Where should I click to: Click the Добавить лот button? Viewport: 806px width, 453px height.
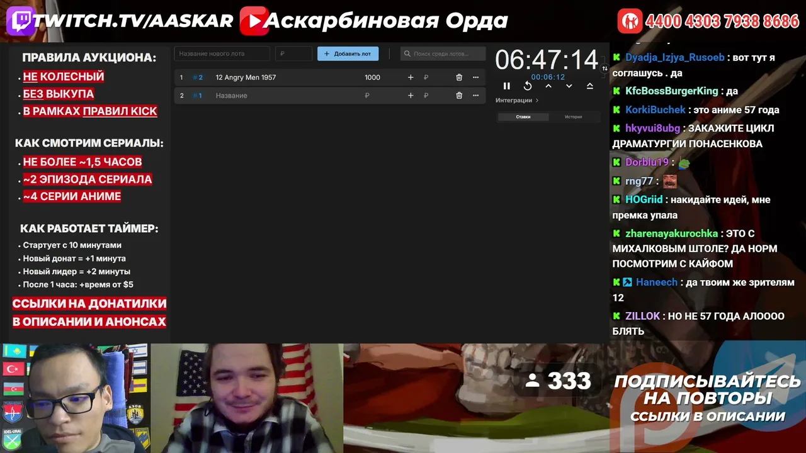coord(348,54)
